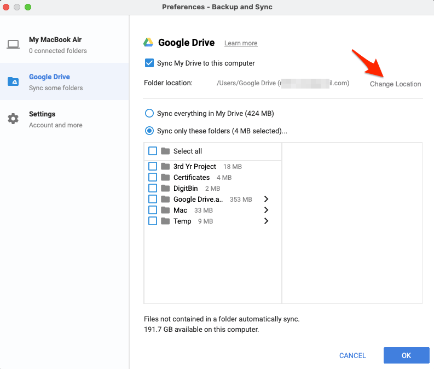This screenshot has width=434, height=369.
Task: Click the Folder location: label
Action: pos(168,83)
